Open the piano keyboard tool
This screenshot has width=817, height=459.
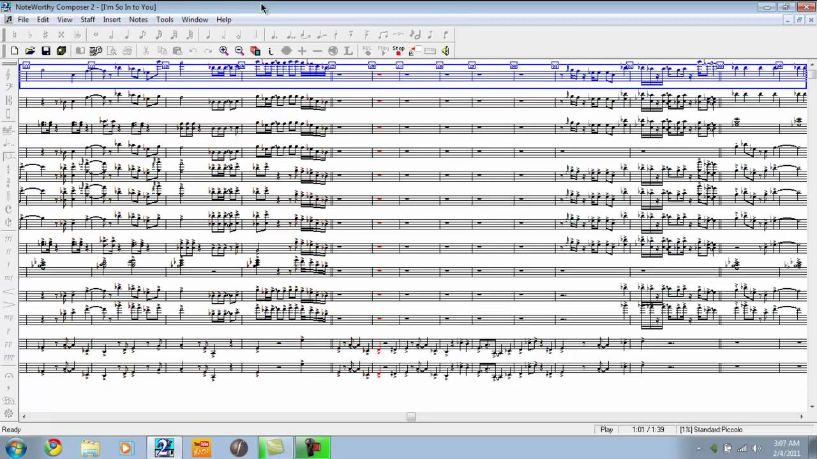point(430,51)
